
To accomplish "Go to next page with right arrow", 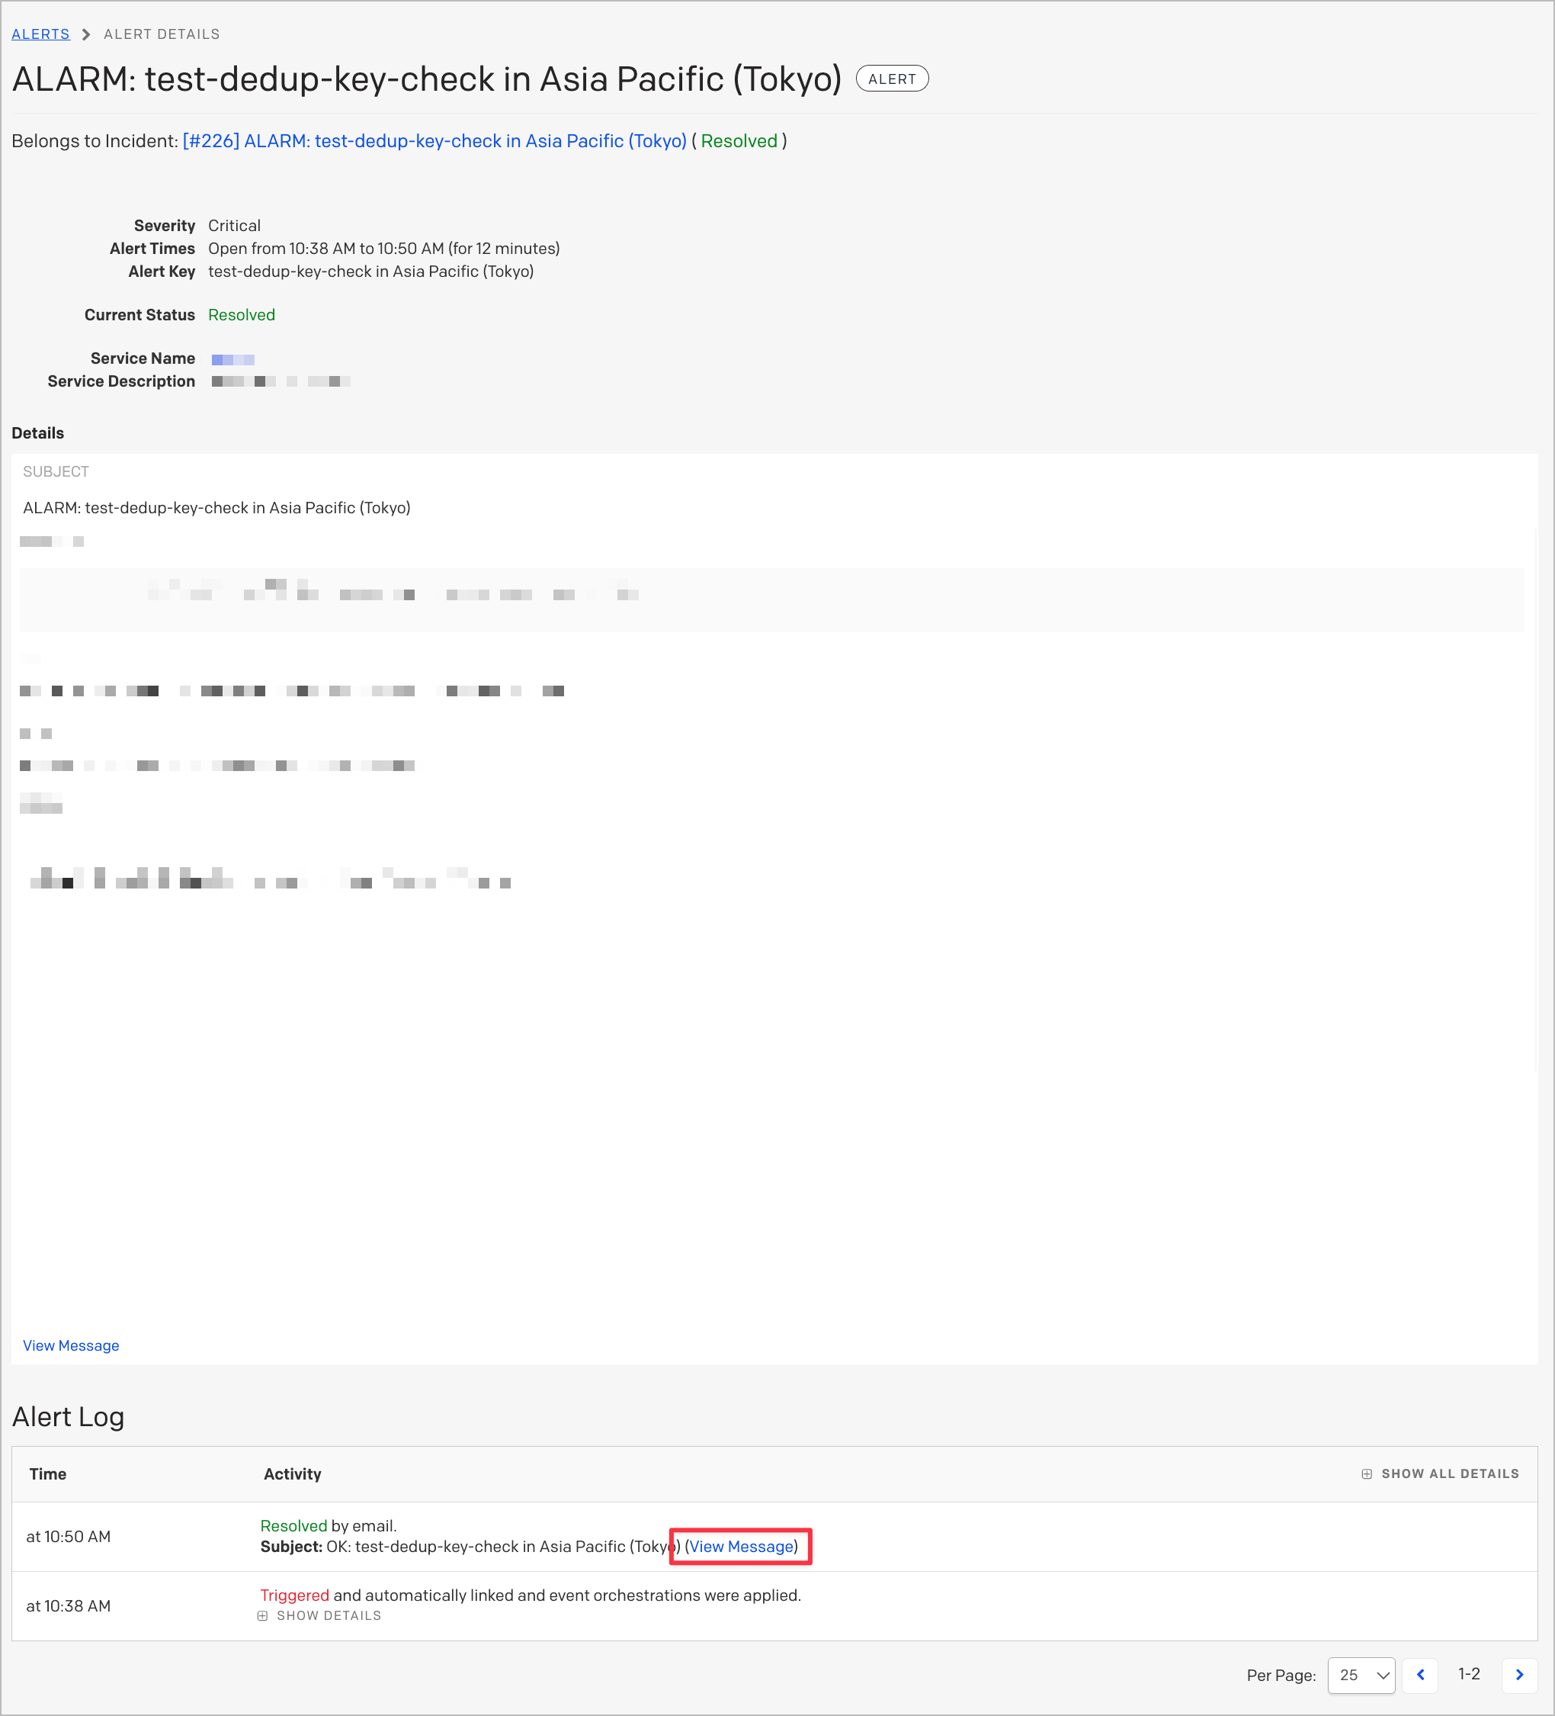I will [x=1519, y=1674].
